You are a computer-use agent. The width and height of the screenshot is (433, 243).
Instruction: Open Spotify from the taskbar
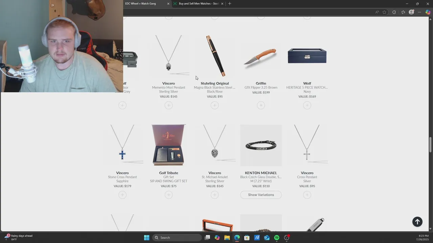(277, 238)
